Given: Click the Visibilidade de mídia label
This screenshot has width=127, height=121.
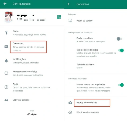Looking at the screenshot, I should 87,50.
